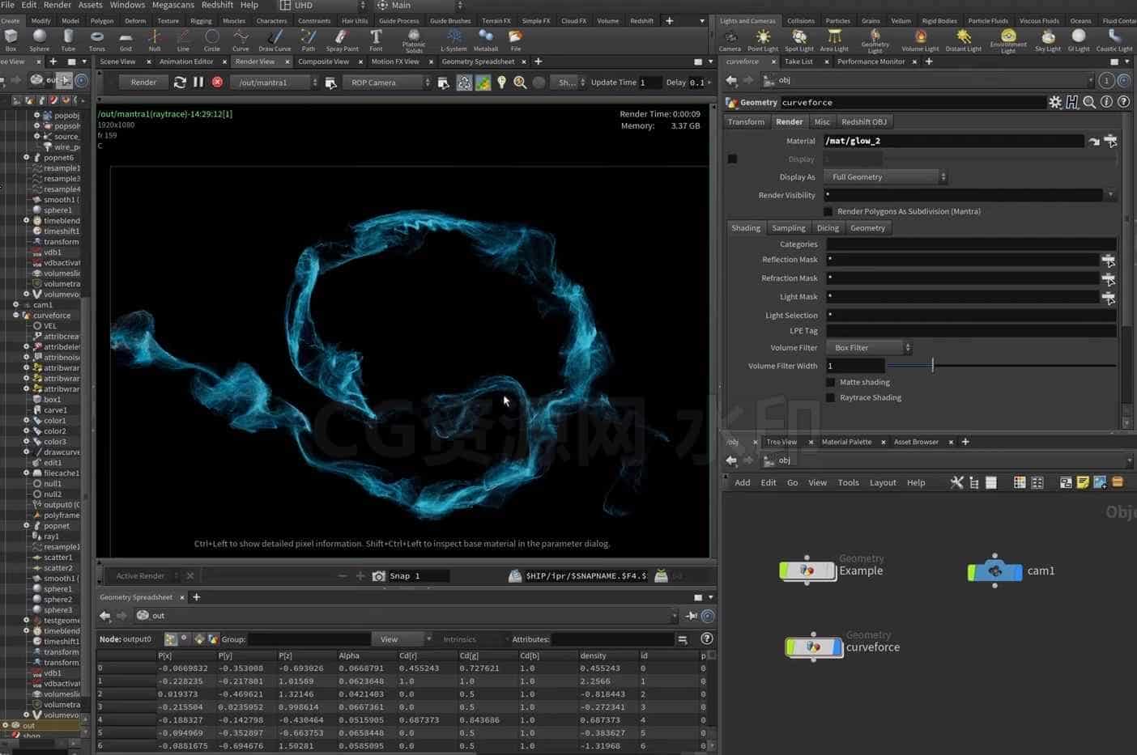Select the Box shelf tool

(11, 40)
